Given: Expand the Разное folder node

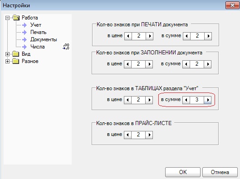Looking at the screenshot, I should (7, 62).
